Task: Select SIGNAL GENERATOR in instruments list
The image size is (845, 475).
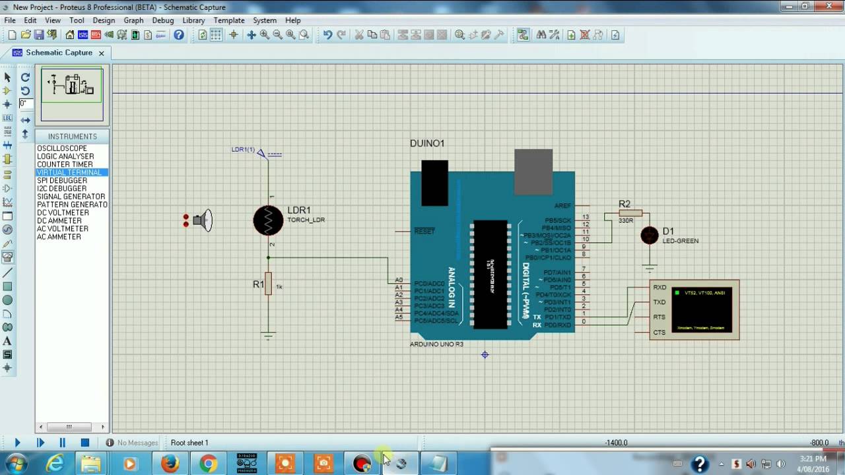Action: (71, 197)
